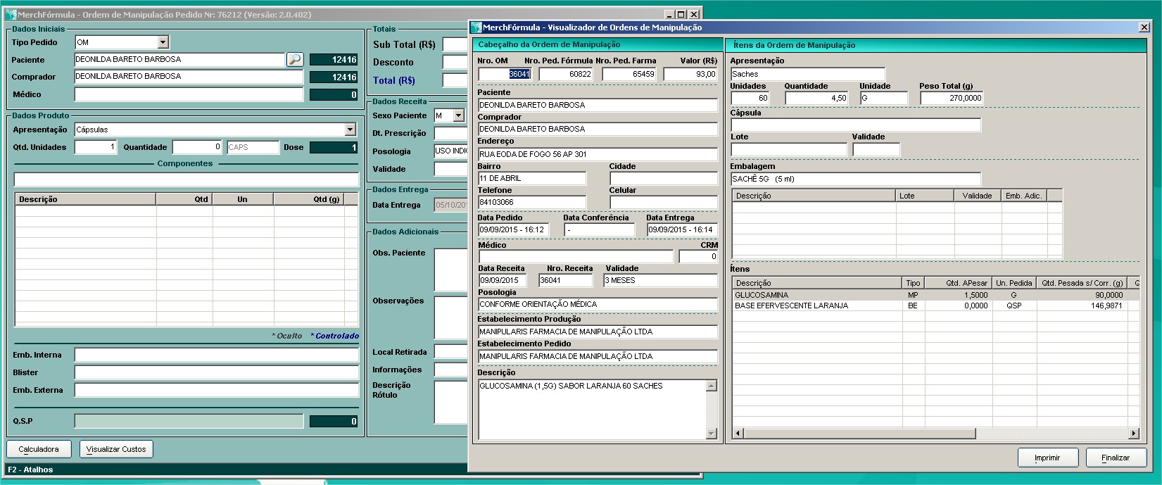Click the patient search magnifier icon
The width and height of the screenshot is (1162, 485).
(x=295, y=60)
